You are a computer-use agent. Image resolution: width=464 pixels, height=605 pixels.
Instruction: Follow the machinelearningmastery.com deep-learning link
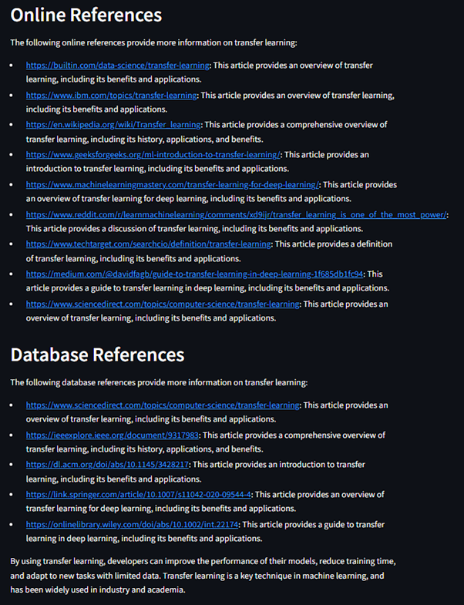[173, 185]
